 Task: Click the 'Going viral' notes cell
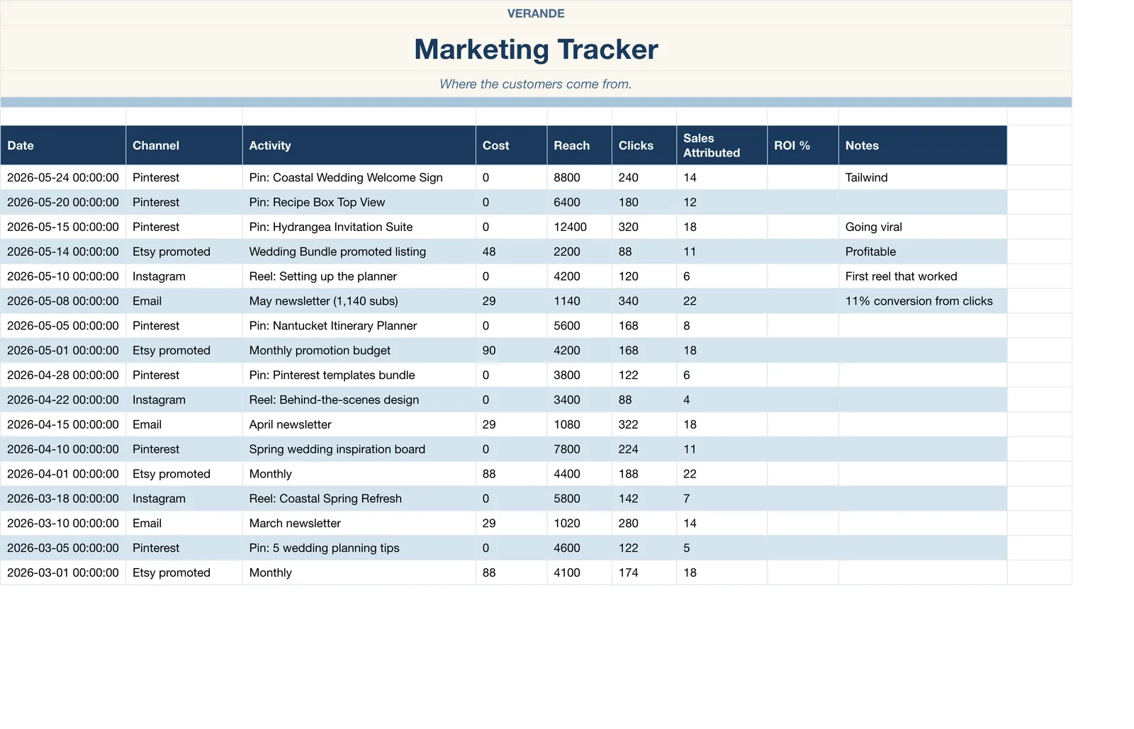coord(923,227)
